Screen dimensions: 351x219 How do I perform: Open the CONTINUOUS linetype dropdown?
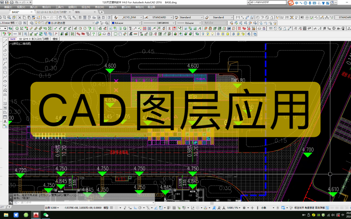[174, 23]
